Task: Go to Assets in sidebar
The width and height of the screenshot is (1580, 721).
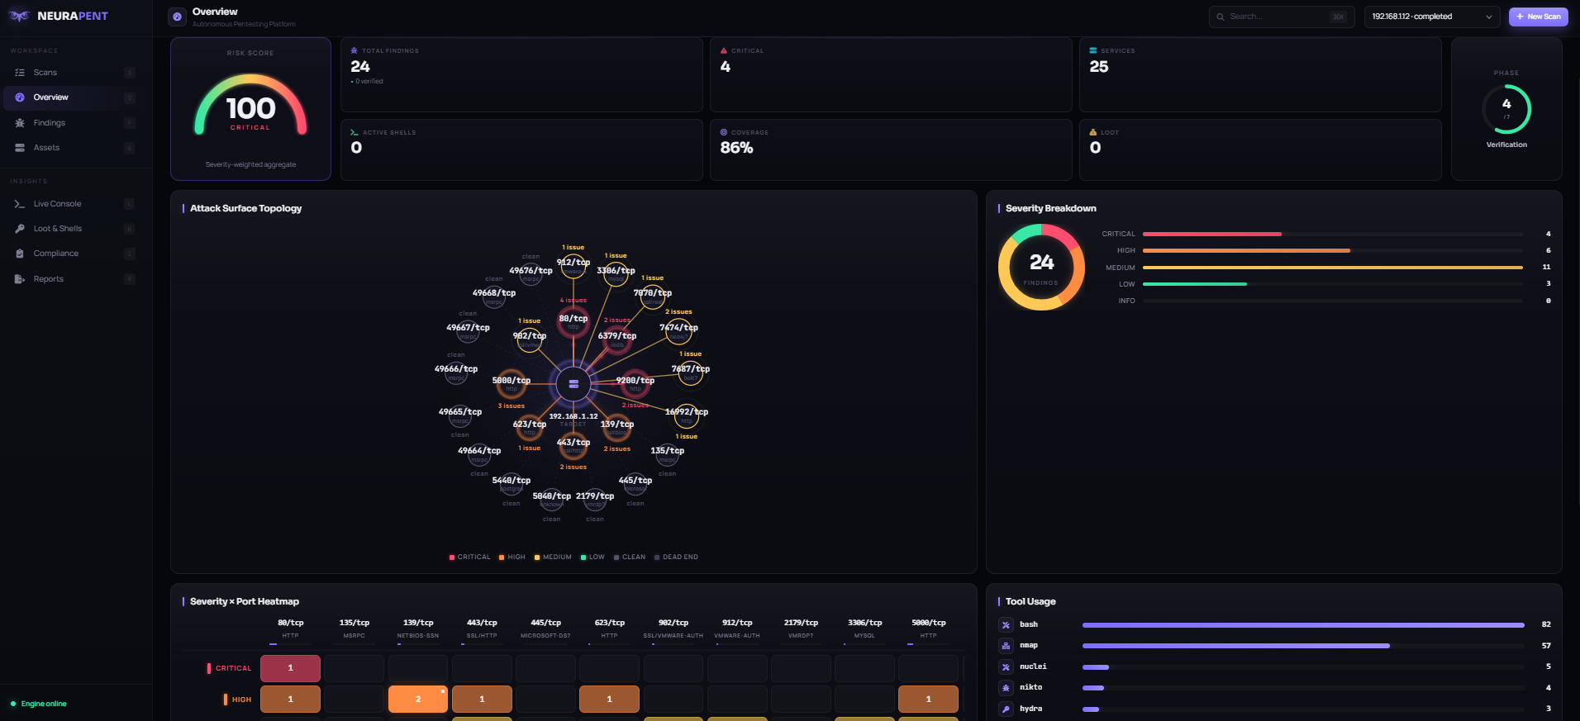Action: tap(76, 148)
